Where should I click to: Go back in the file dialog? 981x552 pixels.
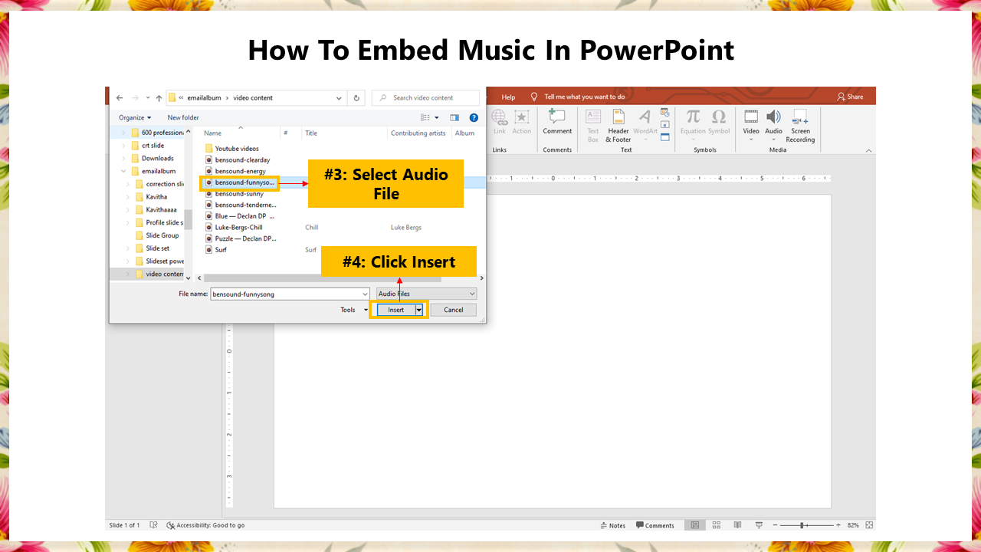point(120,98)
